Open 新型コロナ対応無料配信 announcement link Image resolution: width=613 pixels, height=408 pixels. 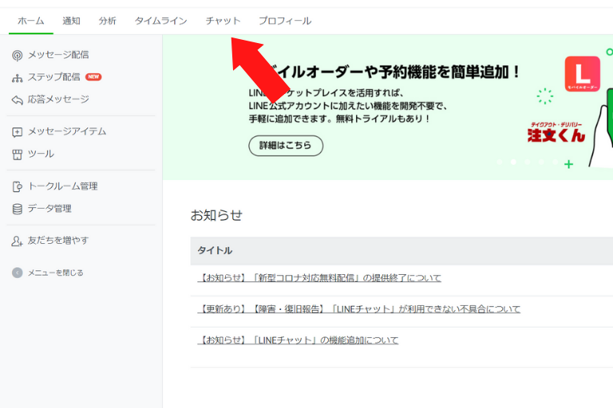(319, 277)
